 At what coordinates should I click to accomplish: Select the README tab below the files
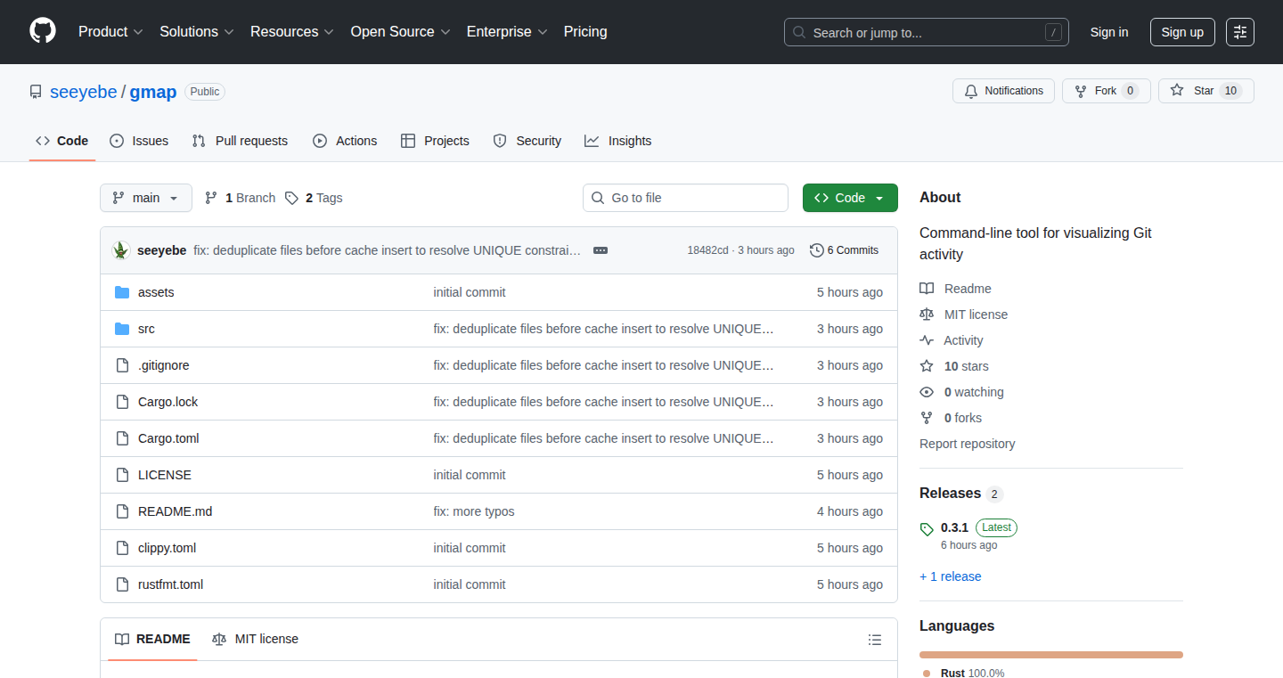coord(152,639)
